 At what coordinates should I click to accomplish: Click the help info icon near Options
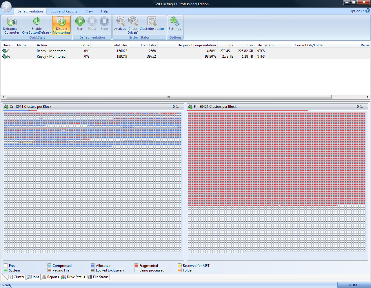(368, 11)
